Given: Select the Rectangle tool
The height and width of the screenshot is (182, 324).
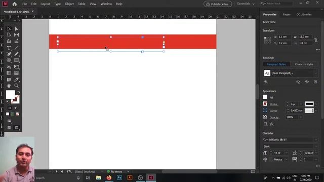Looking at the screenshot, I should coord(17,60).
